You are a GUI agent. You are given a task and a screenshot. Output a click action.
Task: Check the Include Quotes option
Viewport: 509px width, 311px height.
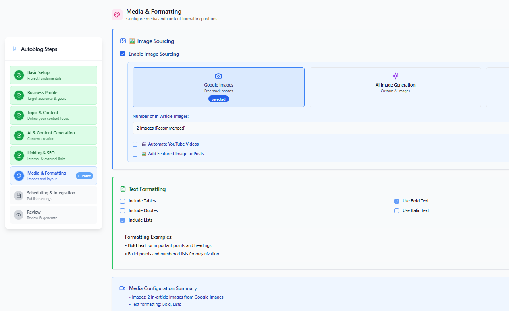tap(123, 211)
